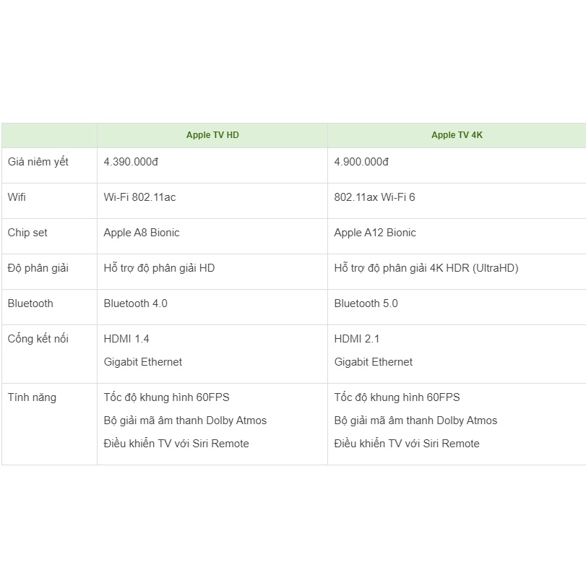
Task: Select the Độ phân giải row label
Action: click(38, 268)
